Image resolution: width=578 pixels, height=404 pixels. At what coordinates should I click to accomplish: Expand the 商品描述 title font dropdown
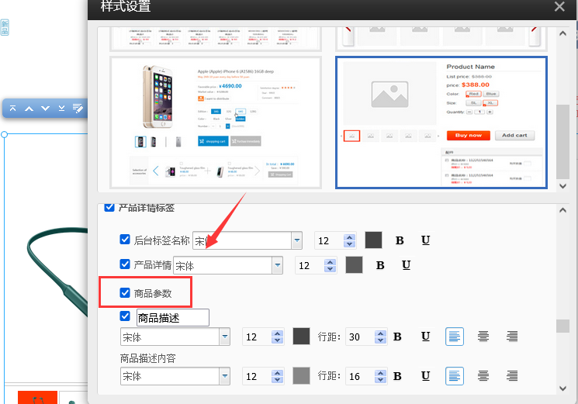pyautogui.click(x=225, y=337)
